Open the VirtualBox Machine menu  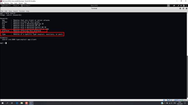tap(6, 3)
